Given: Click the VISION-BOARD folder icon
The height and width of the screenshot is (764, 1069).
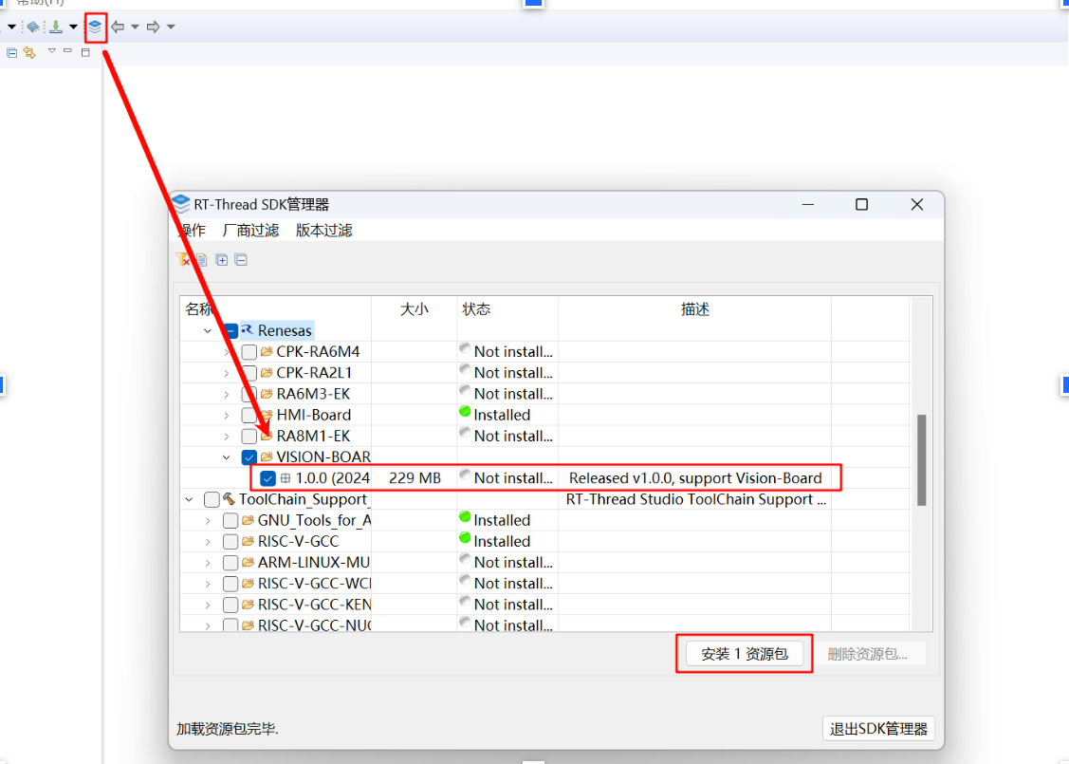Looking at the screenshot, I should (x=267, y=457).
